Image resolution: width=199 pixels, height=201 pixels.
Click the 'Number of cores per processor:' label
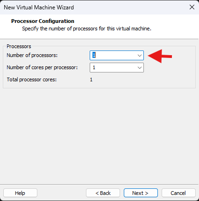click(x=42, y=67)
